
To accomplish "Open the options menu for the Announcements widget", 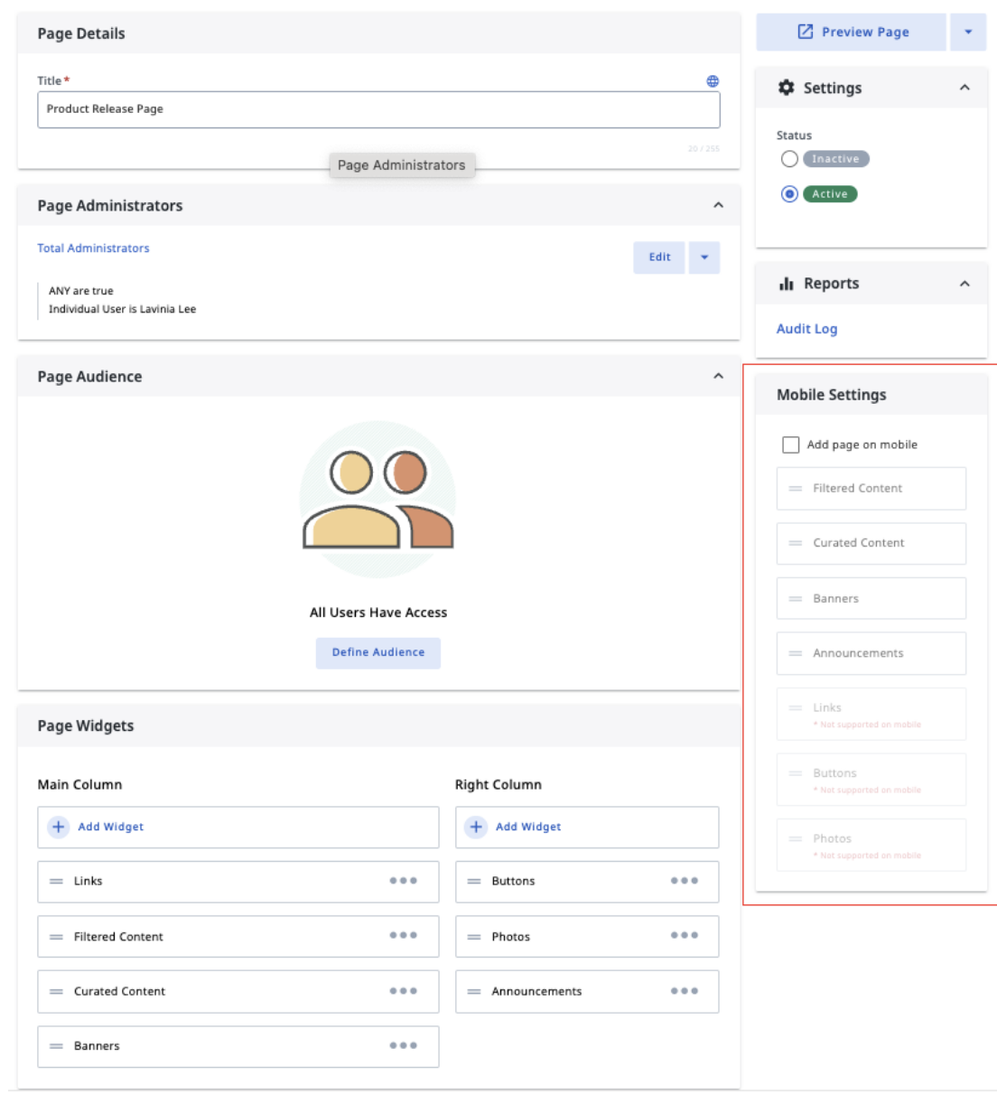I will pos(684,991).
